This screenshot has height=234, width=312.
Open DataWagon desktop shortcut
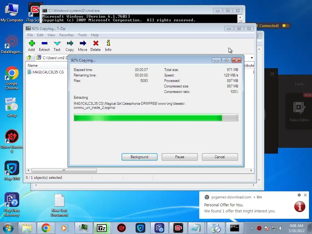(12, 44)
